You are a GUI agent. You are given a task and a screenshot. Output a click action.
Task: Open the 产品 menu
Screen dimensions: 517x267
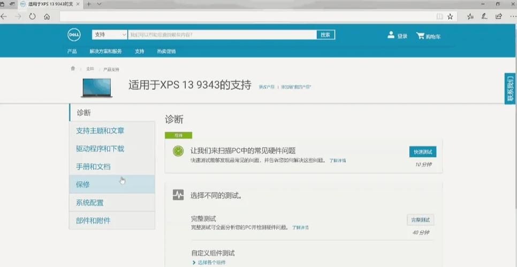(72, 51)
